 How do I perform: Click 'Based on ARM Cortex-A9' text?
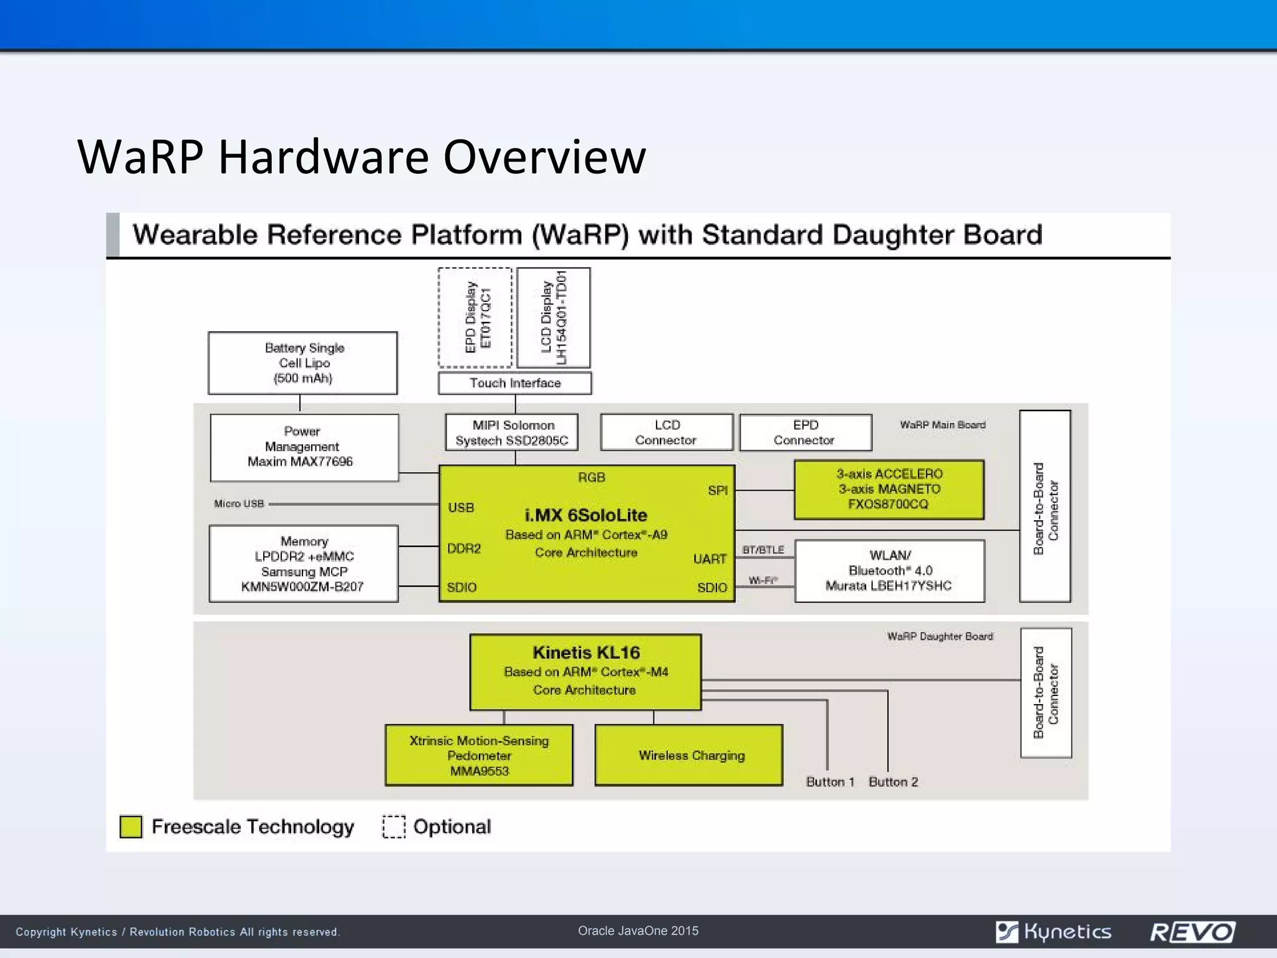pos(586,535)
